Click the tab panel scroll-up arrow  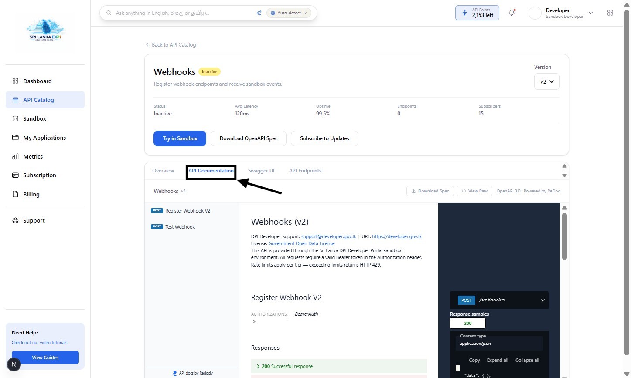point(564,166)
